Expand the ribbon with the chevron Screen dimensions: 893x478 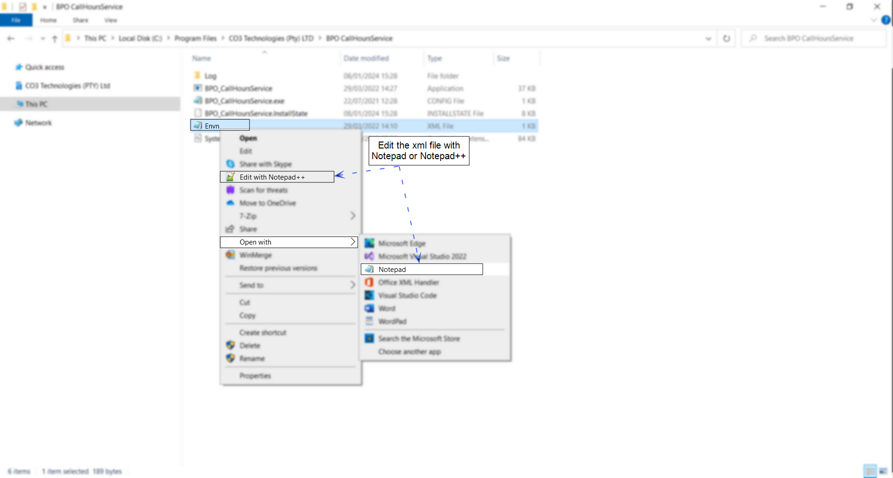(x=873, y=20)
